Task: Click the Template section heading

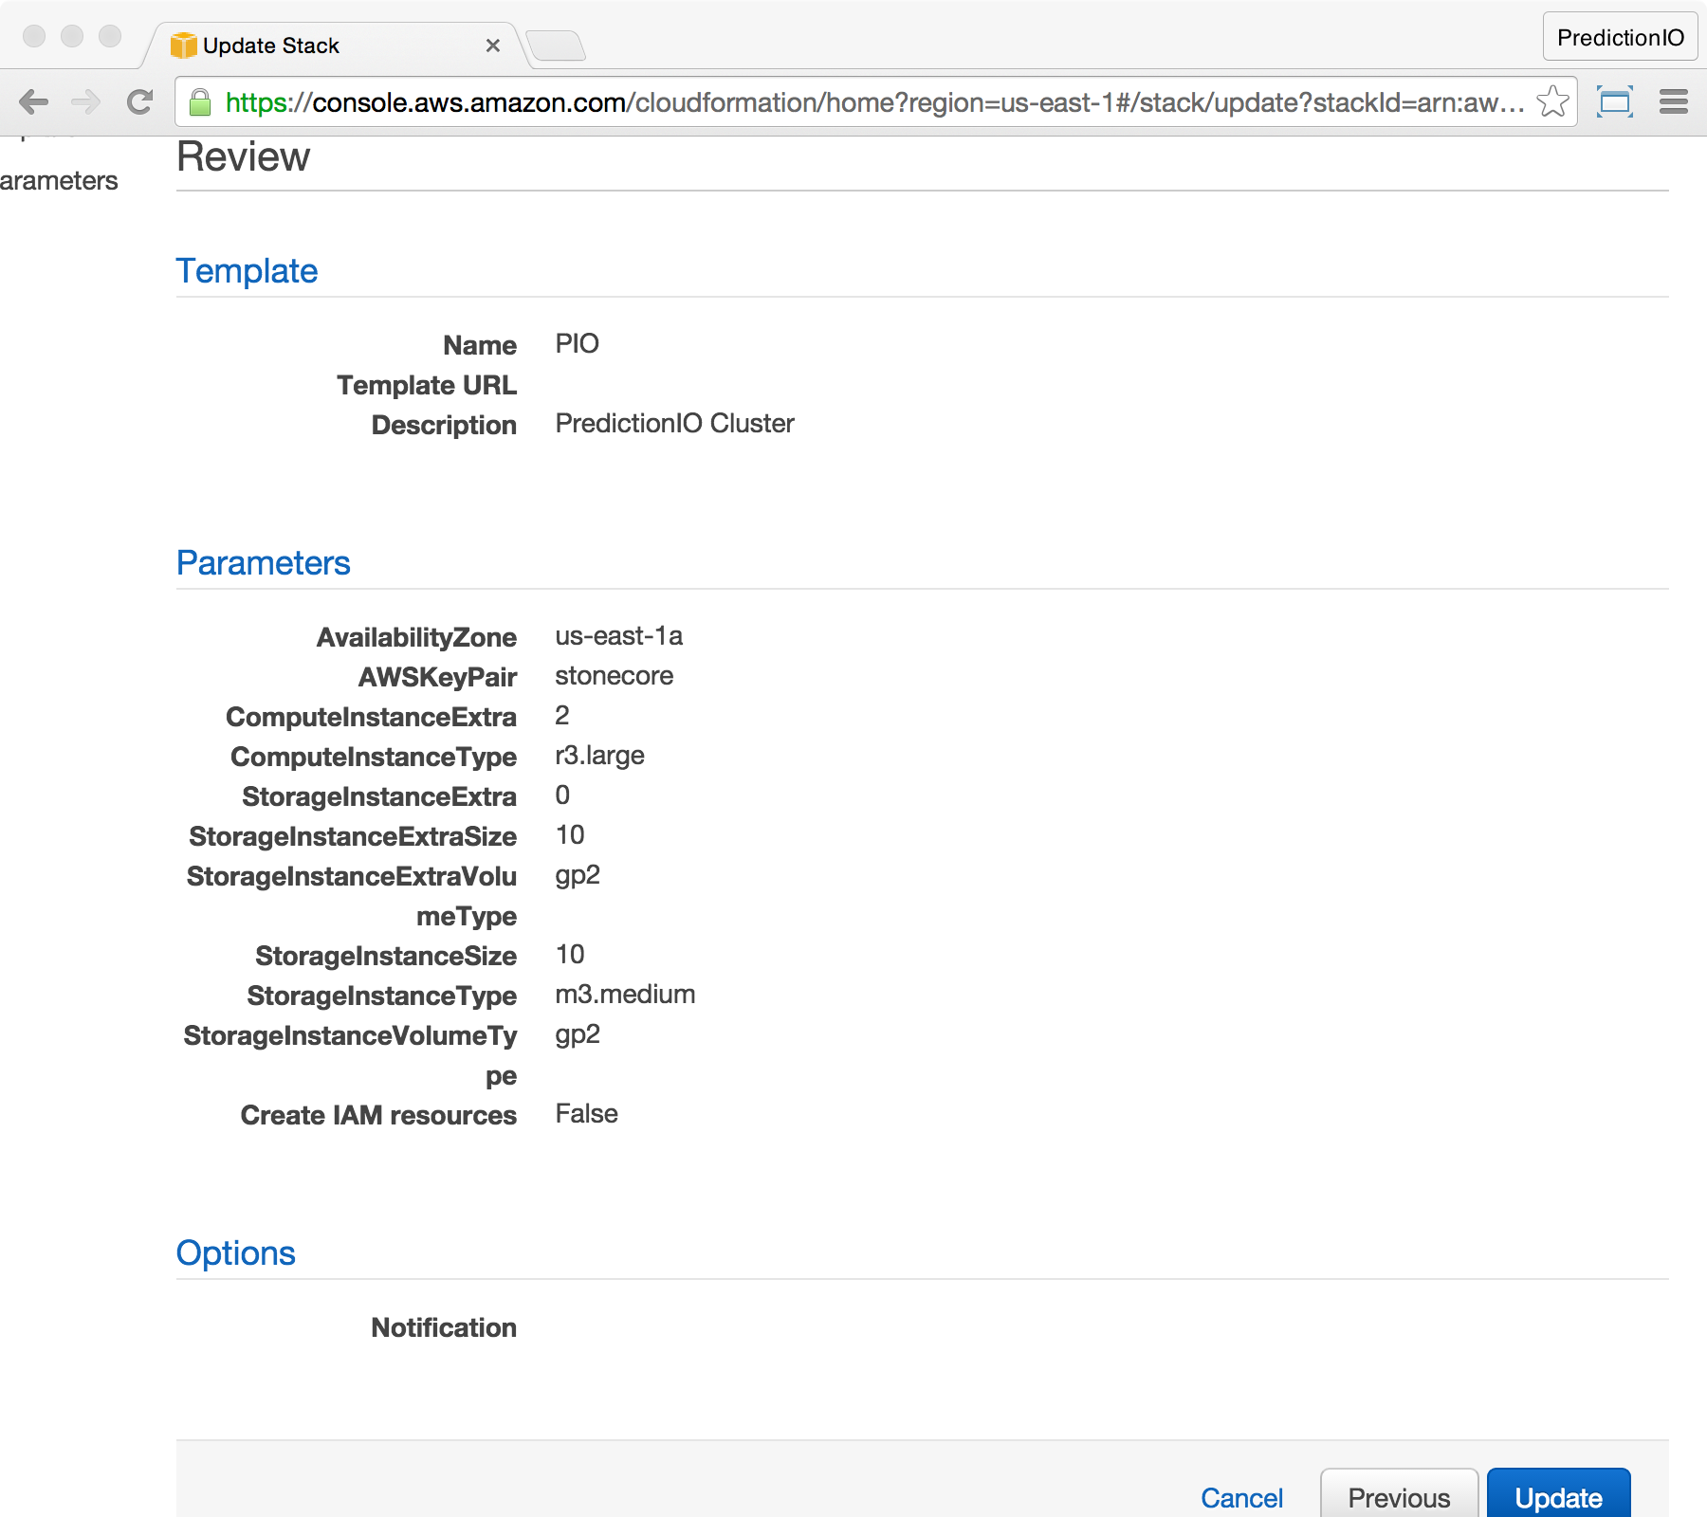Action: 247,271
